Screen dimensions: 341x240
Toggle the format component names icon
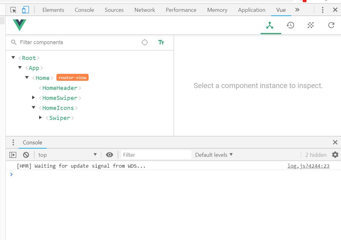(x=161, y=42)
